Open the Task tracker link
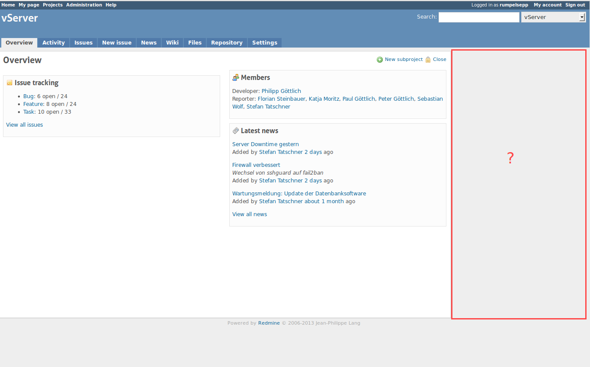The image size is (590, 367). pos(29,112)
